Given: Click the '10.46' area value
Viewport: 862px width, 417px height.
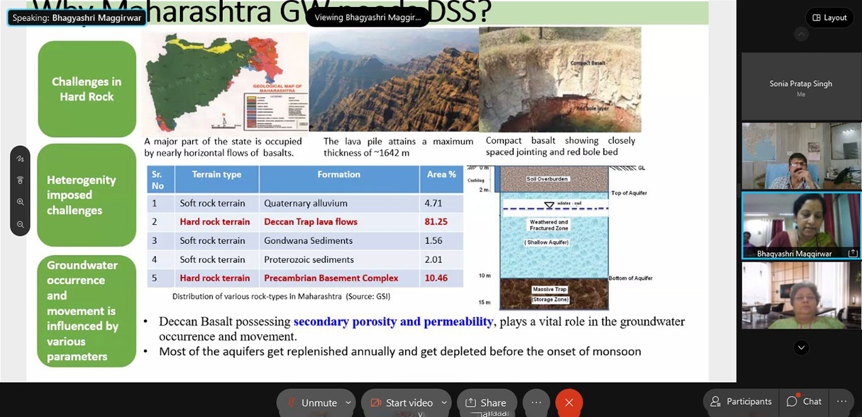Looking at the screenshot, I should pyautogui.click(x=436, y=278).
